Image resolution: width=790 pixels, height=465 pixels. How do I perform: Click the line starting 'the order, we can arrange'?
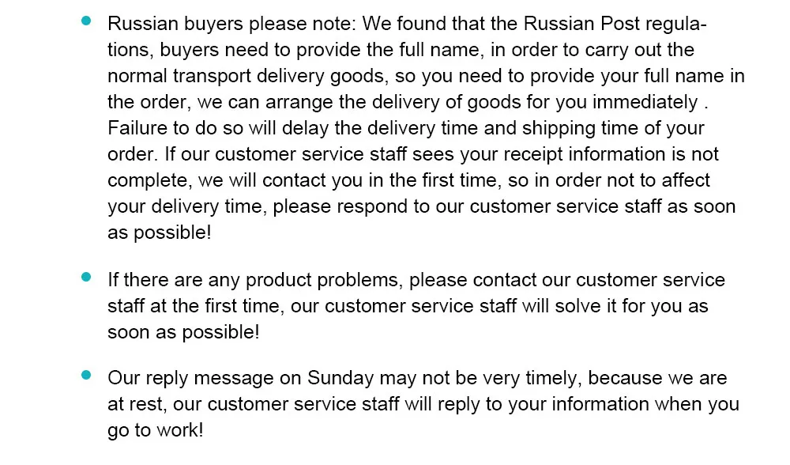408,102
